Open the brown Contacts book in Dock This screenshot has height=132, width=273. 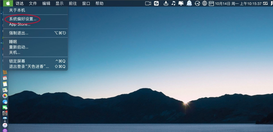[x=5, y=72]
